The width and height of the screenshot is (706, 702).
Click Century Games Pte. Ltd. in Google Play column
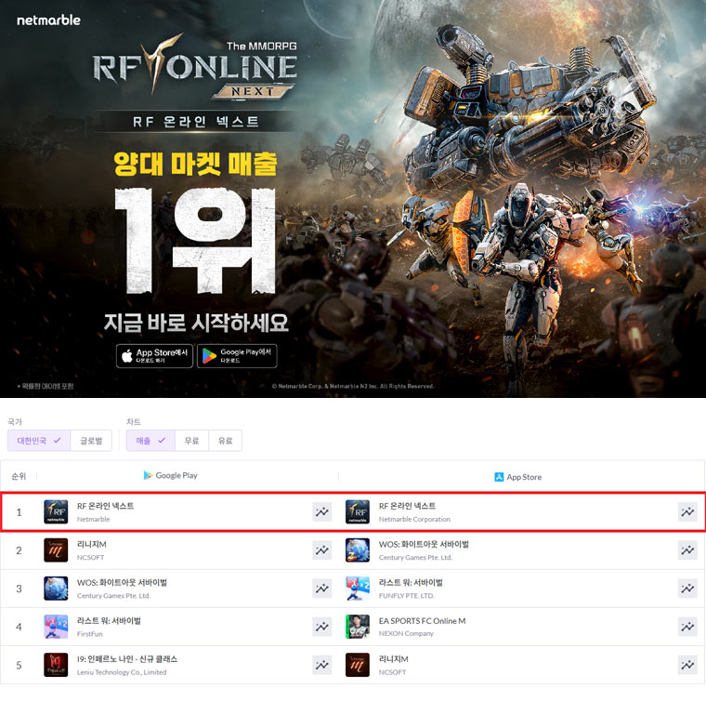[113, 596]
